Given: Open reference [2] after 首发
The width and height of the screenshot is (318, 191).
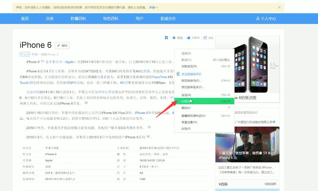Looking at the screenshot, I should [86, 103].
